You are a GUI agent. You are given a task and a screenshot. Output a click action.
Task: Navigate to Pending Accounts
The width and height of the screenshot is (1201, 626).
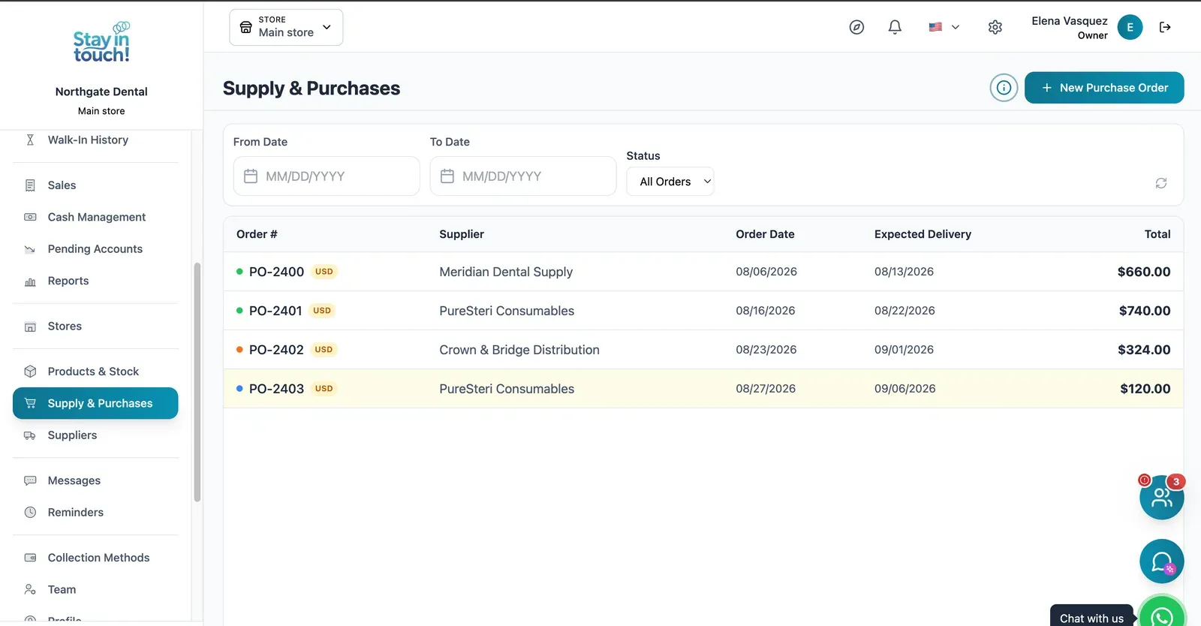(96, 249)
